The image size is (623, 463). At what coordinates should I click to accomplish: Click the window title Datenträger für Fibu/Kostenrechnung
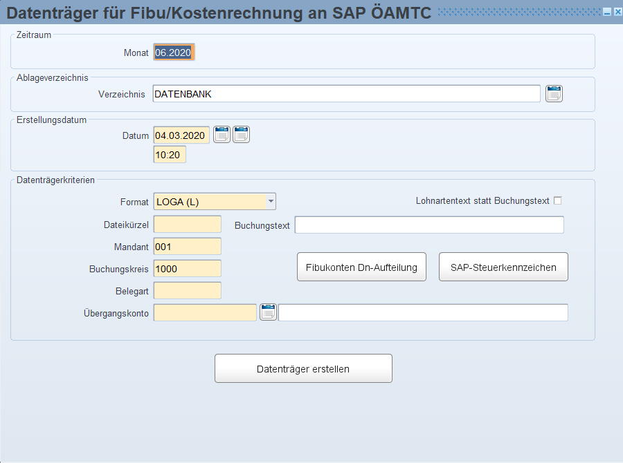pyautogui.click(x=219, y=13)
